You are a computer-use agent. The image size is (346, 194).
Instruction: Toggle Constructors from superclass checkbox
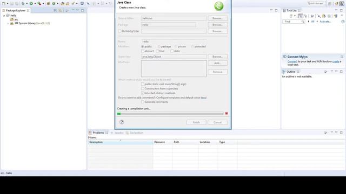143,88
